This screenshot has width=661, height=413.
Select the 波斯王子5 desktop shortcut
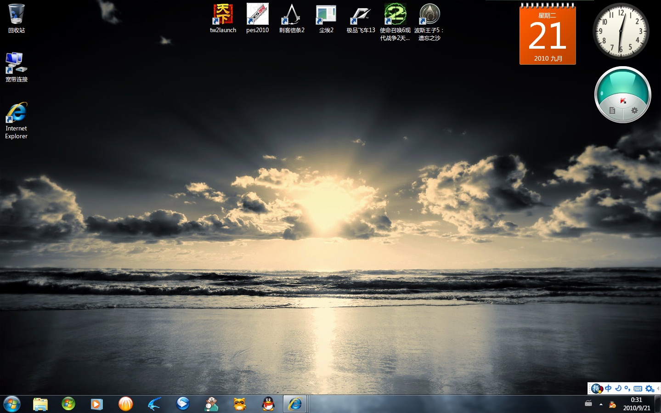coord(429,18)
